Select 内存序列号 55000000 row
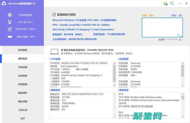 (x=130, y=72)
